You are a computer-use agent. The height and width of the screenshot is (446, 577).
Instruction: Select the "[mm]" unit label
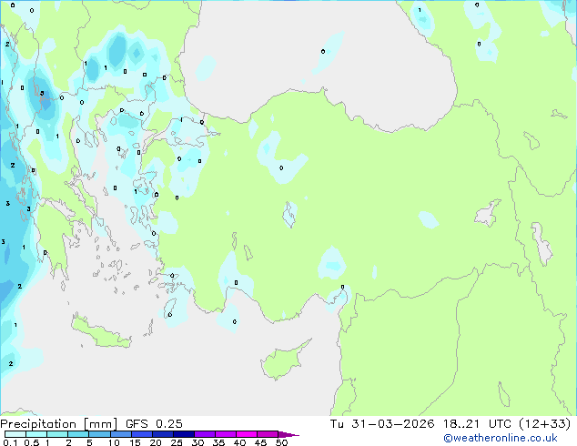pos(100,424)
